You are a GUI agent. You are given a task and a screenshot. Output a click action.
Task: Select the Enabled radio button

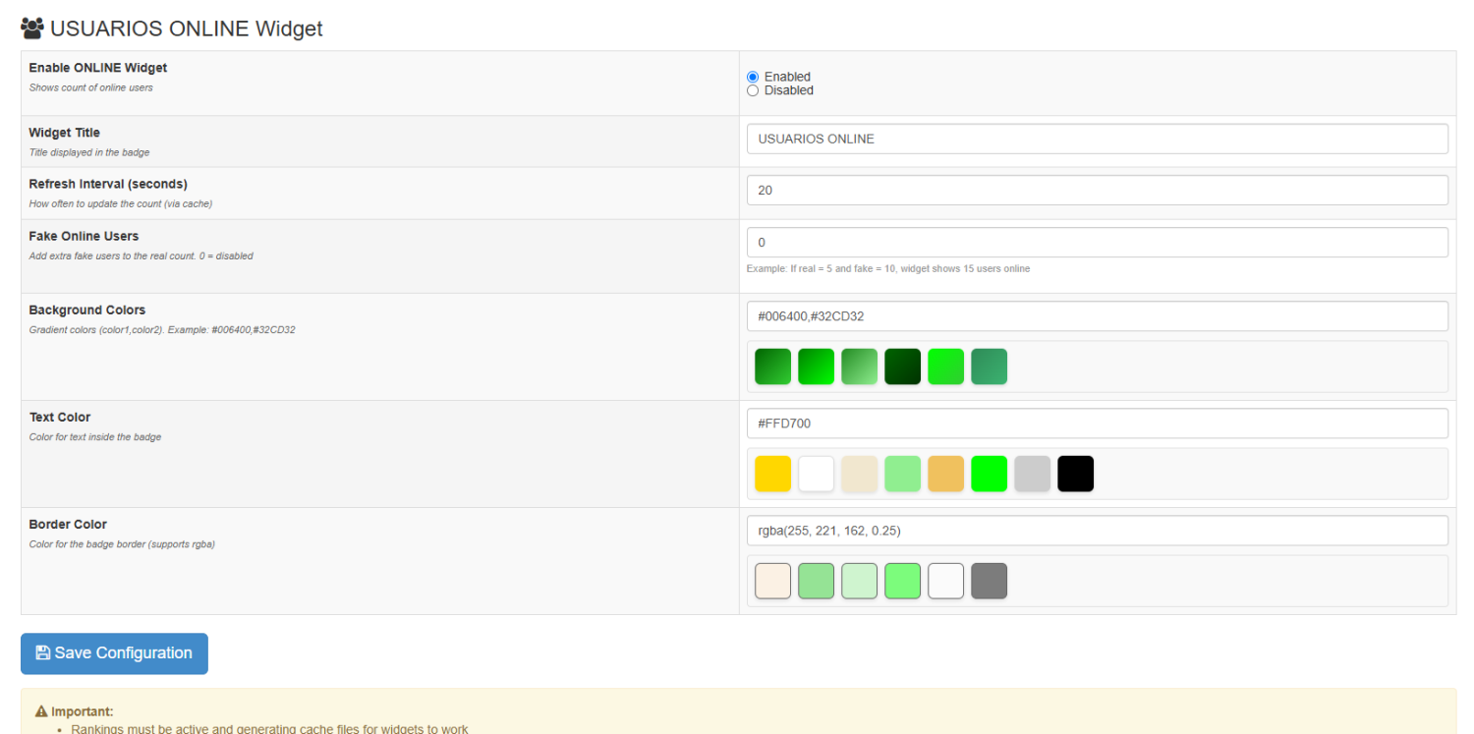[753, 77]
